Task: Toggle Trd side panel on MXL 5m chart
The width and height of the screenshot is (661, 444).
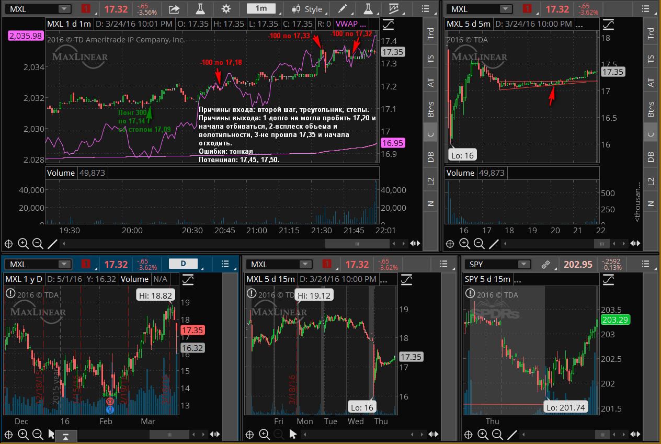Action: (651, 34)
